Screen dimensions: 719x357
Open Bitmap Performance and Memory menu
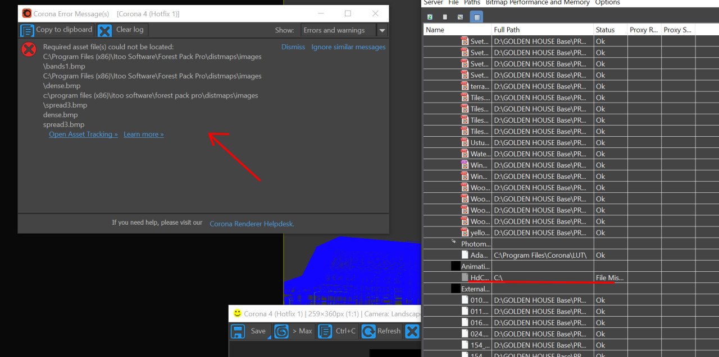538,3
